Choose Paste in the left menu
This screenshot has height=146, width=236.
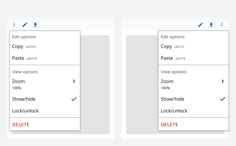point(18,58)
